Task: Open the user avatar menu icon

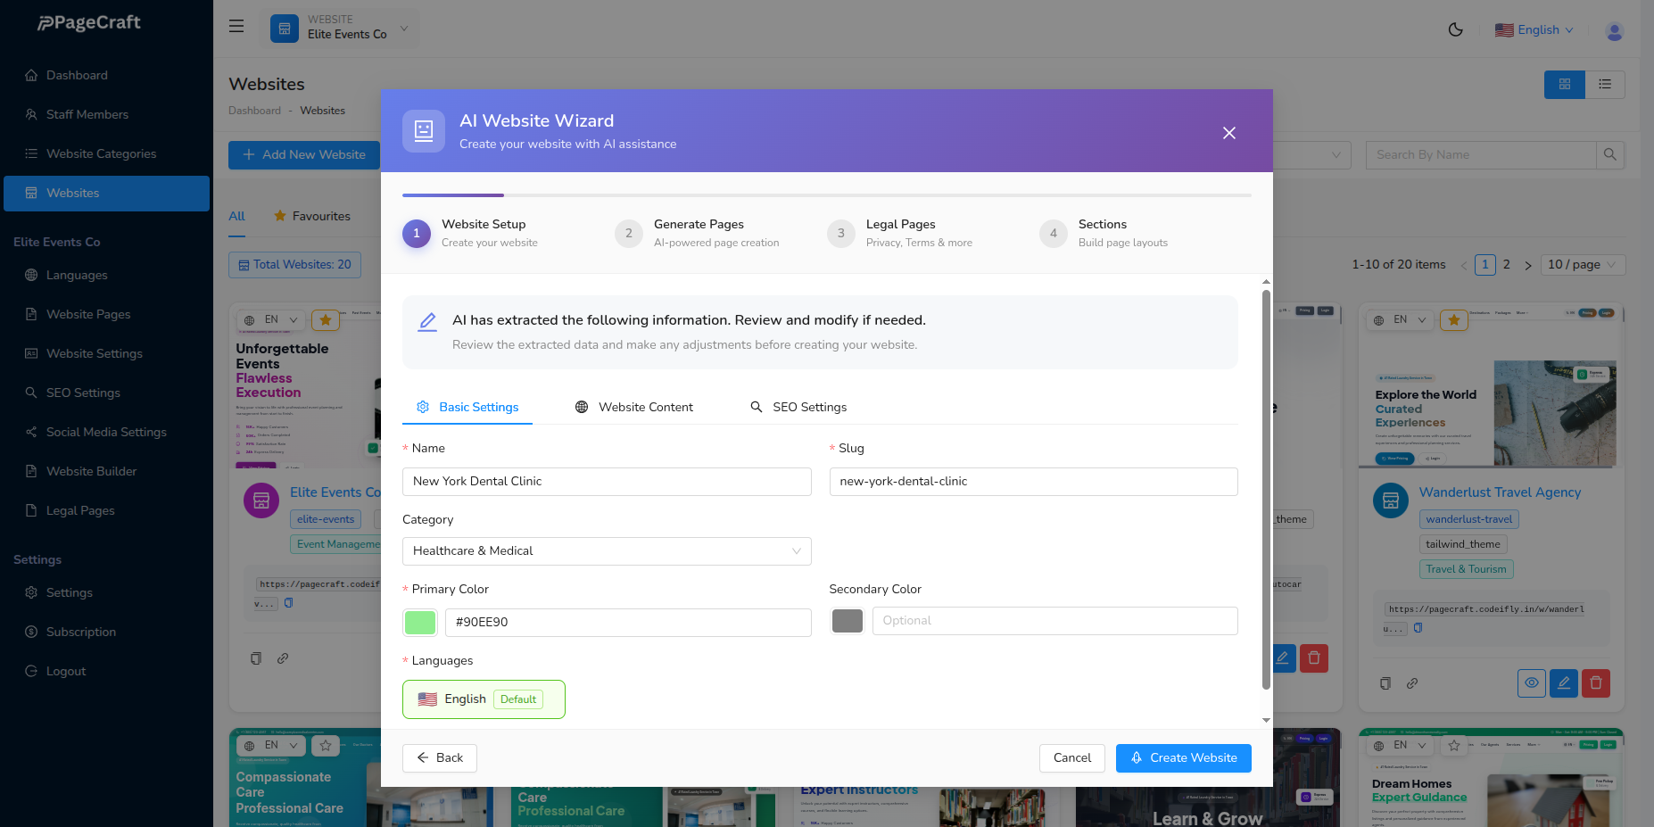Action: pos(1614,30)
